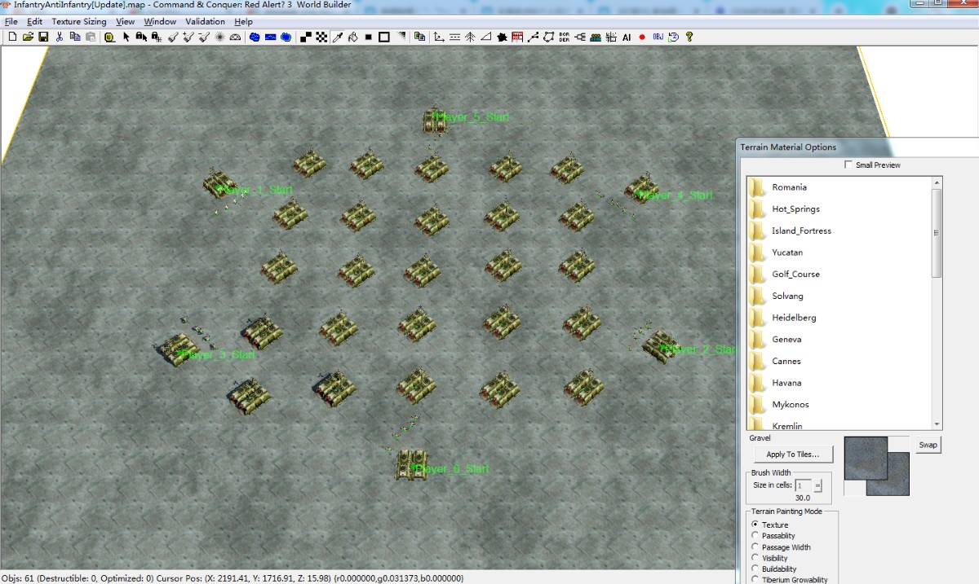Select the mound shaped terrain tool
The height and width of the screenshot is (584, 979).
pyautogui.click(x=235, y=37)
